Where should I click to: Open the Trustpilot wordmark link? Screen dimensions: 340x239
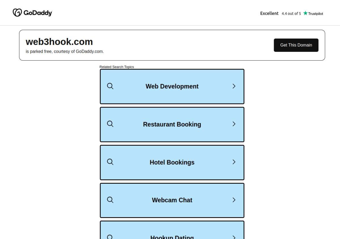pos(316,13)
